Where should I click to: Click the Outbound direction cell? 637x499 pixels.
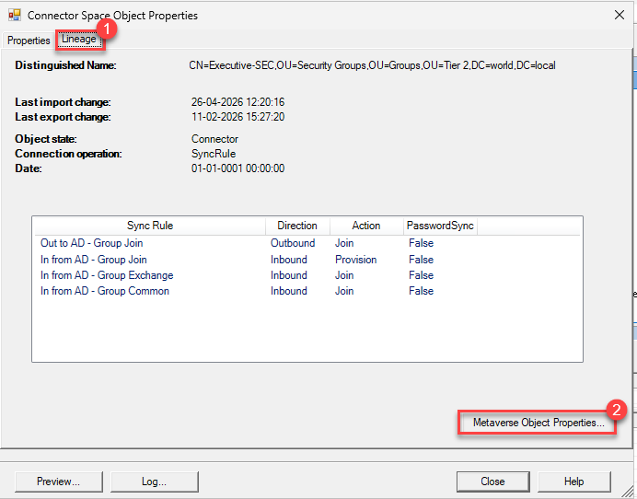292,243
